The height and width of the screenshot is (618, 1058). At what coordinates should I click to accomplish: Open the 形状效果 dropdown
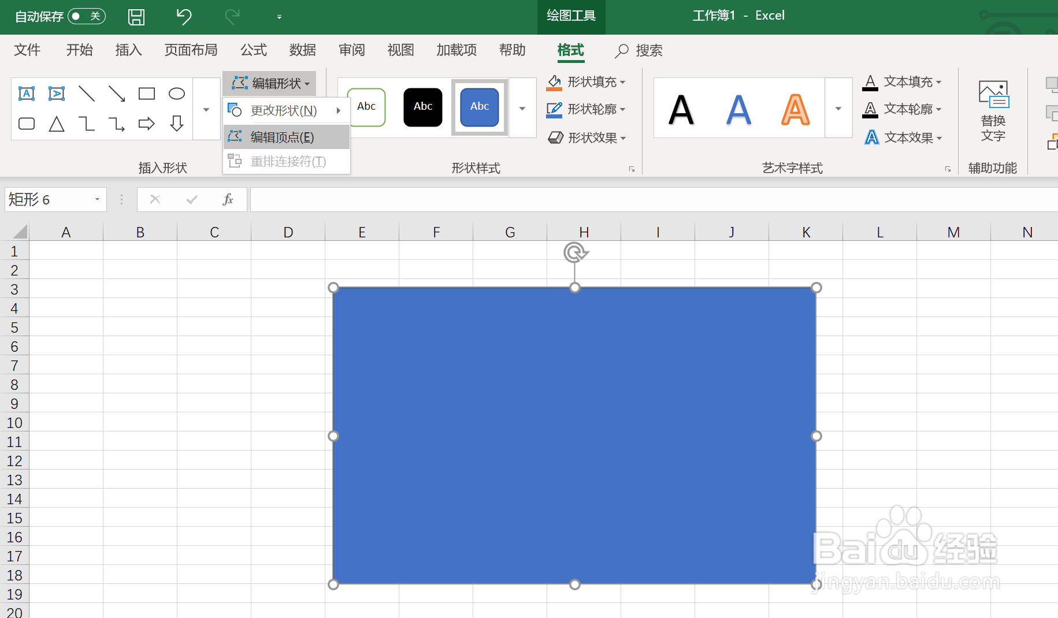point(587,137)
